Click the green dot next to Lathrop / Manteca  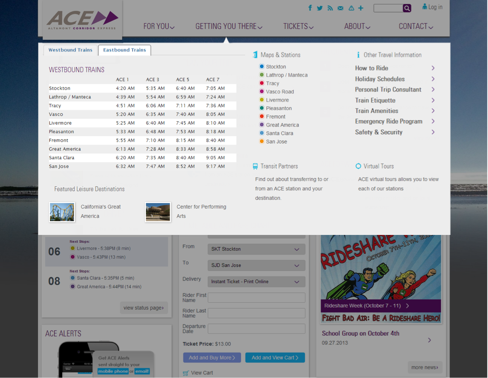(262, 75)
